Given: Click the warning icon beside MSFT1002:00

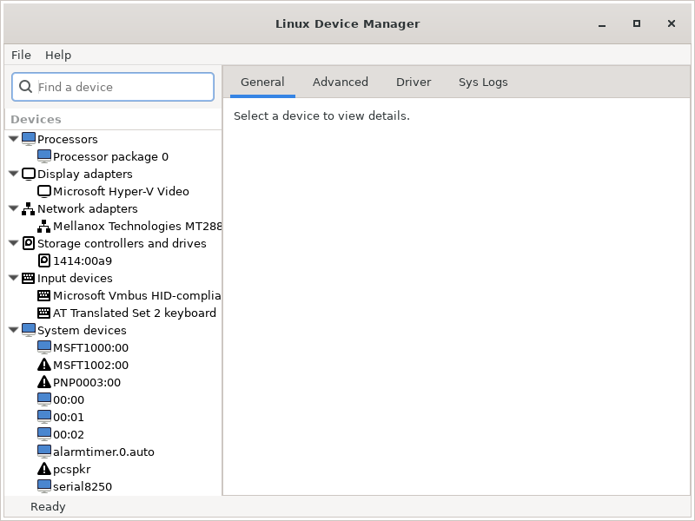Looking at the screenshot, I should click(x=44, y=365).
